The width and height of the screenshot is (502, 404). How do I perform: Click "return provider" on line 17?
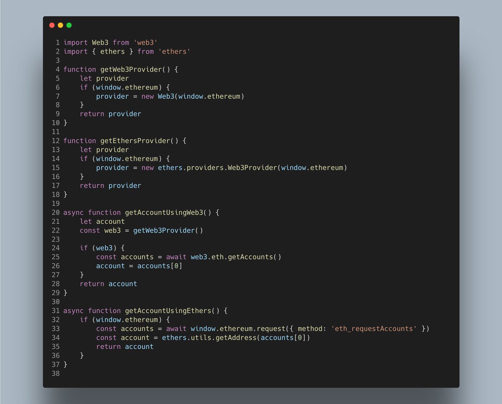point(111,185)
